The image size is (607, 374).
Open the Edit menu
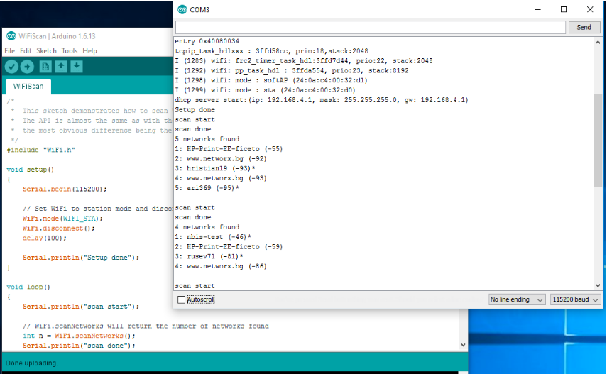click(26, 50)
